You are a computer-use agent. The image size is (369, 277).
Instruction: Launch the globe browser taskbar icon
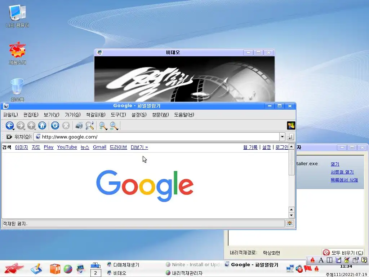(x=68, y=269)
